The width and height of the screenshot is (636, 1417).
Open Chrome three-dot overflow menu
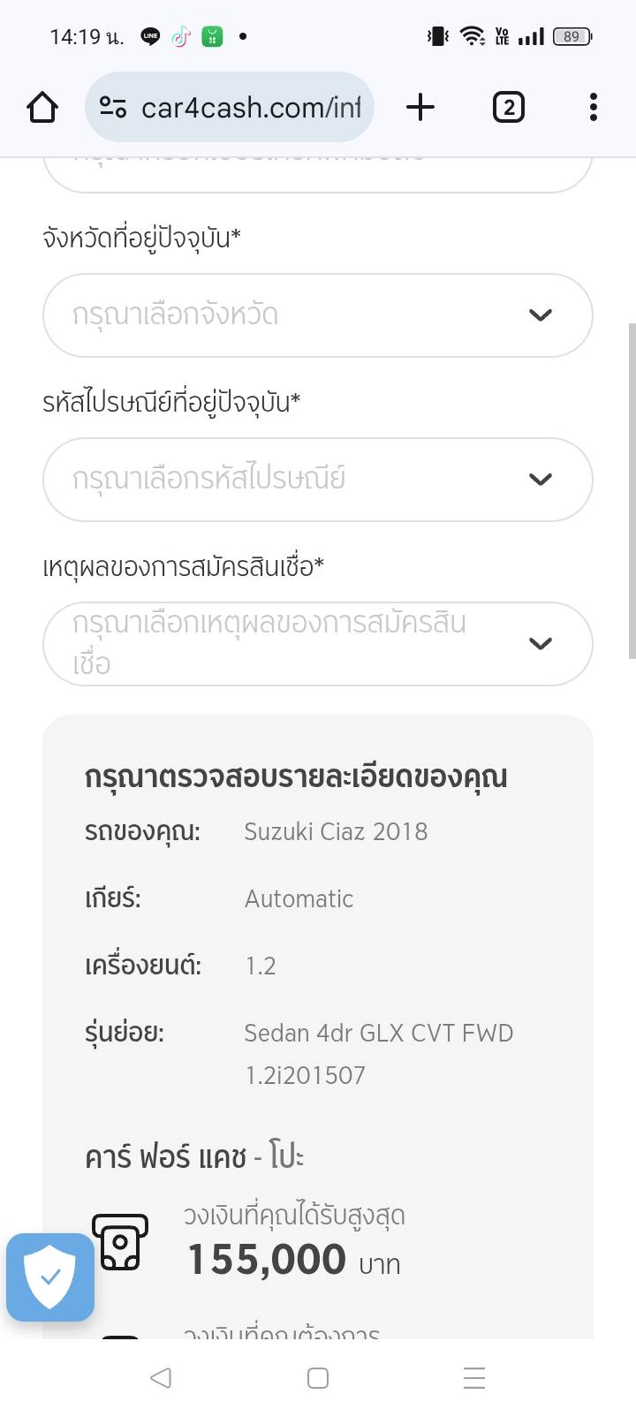[x=593, y=108]
